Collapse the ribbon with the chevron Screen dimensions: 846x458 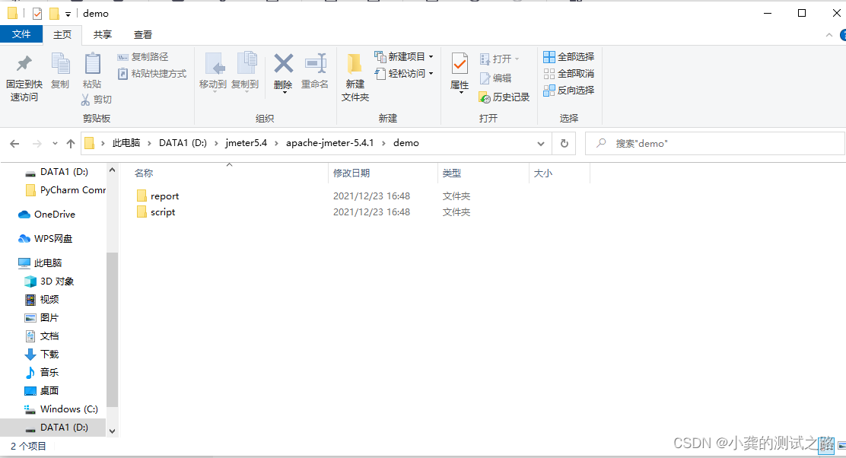[x=829, y=34]
